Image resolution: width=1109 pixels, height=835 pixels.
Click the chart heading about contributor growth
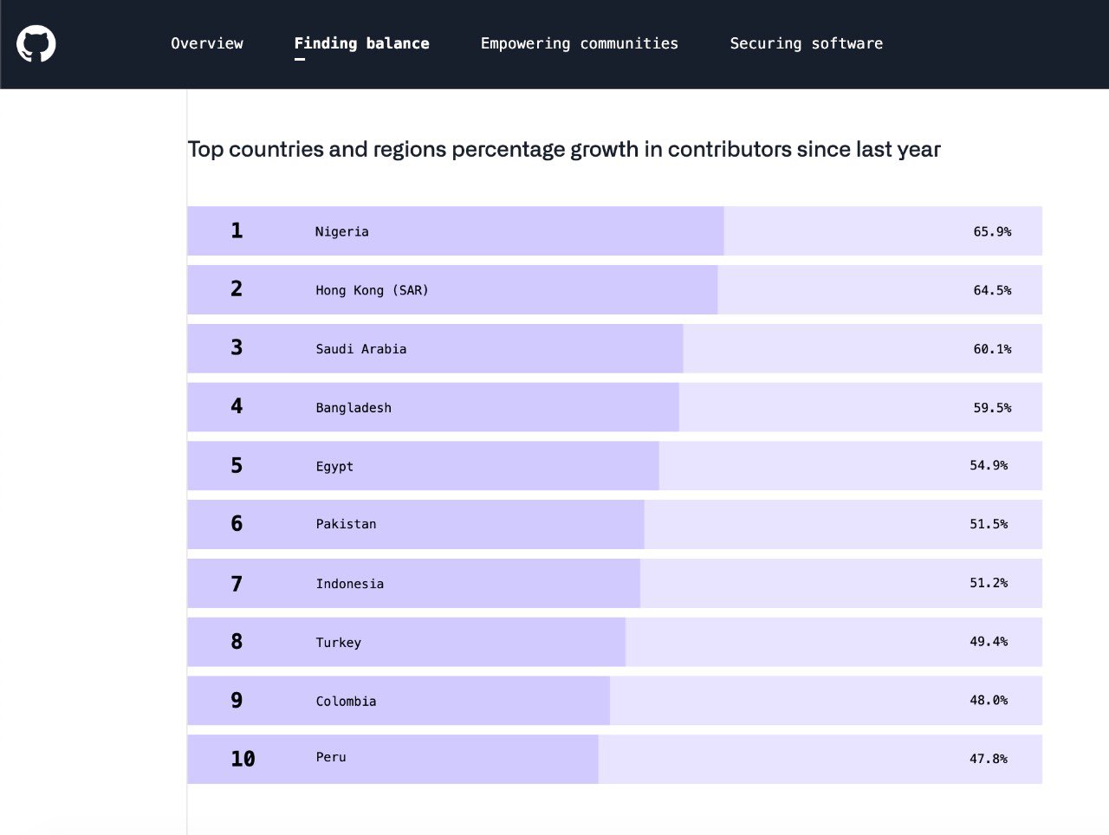coord(564,150)
